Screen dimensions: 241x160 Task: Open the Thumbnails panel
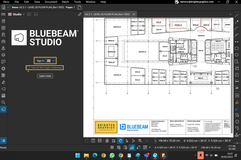pyautogui.click(x=3, y=28)
